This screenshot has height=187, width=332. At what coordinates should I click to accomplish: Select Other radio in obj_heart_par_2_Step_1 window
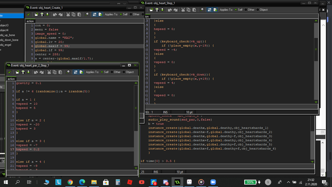point(112,72)
